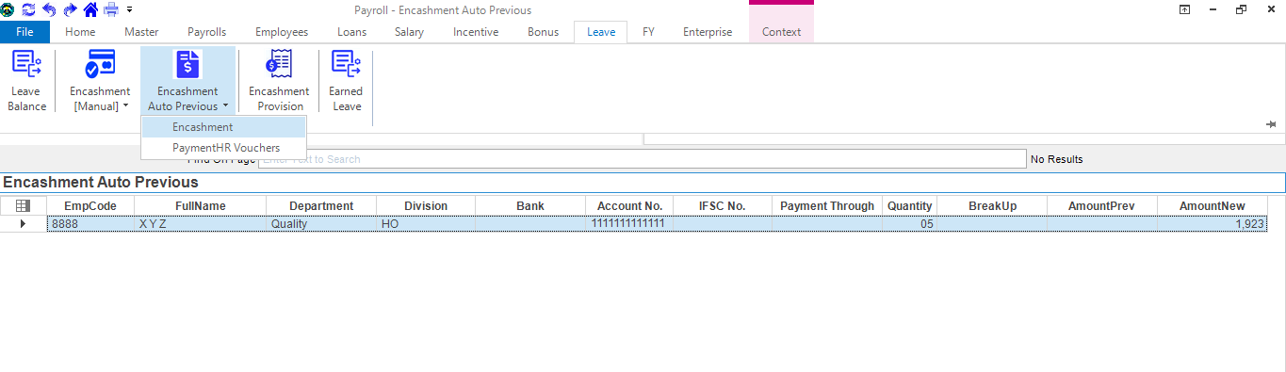Click the grid select-all corner icon
The image size is (1286, 372).
tap(24, 205)
